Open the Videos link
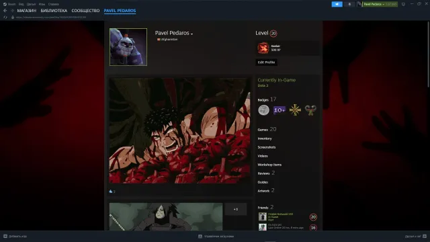The height and width of the screenshot is (242, 430). pos(263,156)
